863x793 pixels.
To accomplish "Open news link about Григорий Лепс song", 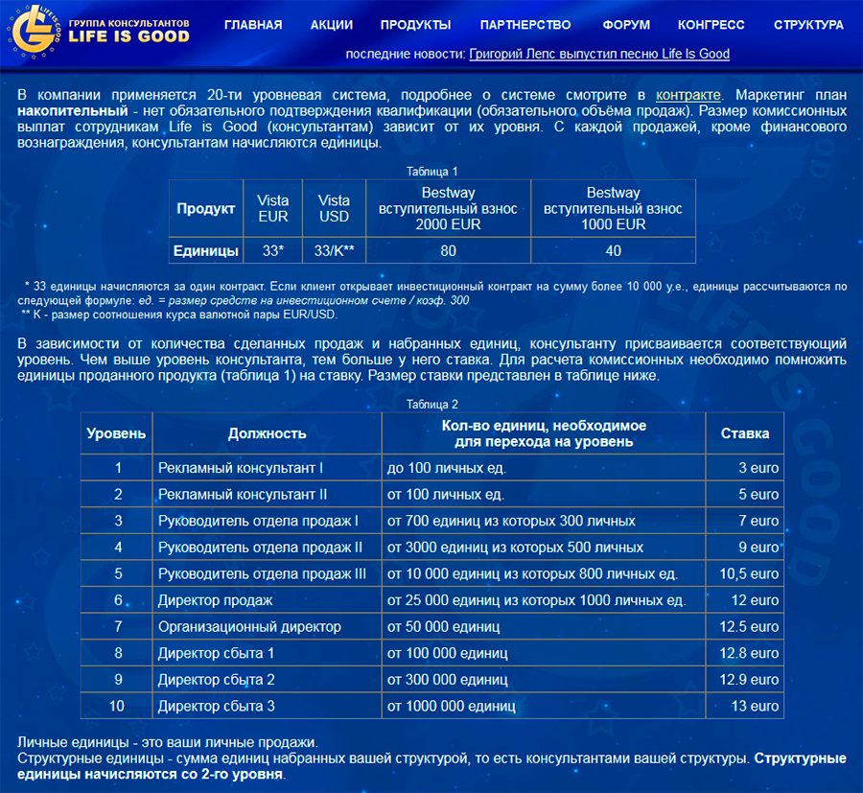I will point(599,54).
